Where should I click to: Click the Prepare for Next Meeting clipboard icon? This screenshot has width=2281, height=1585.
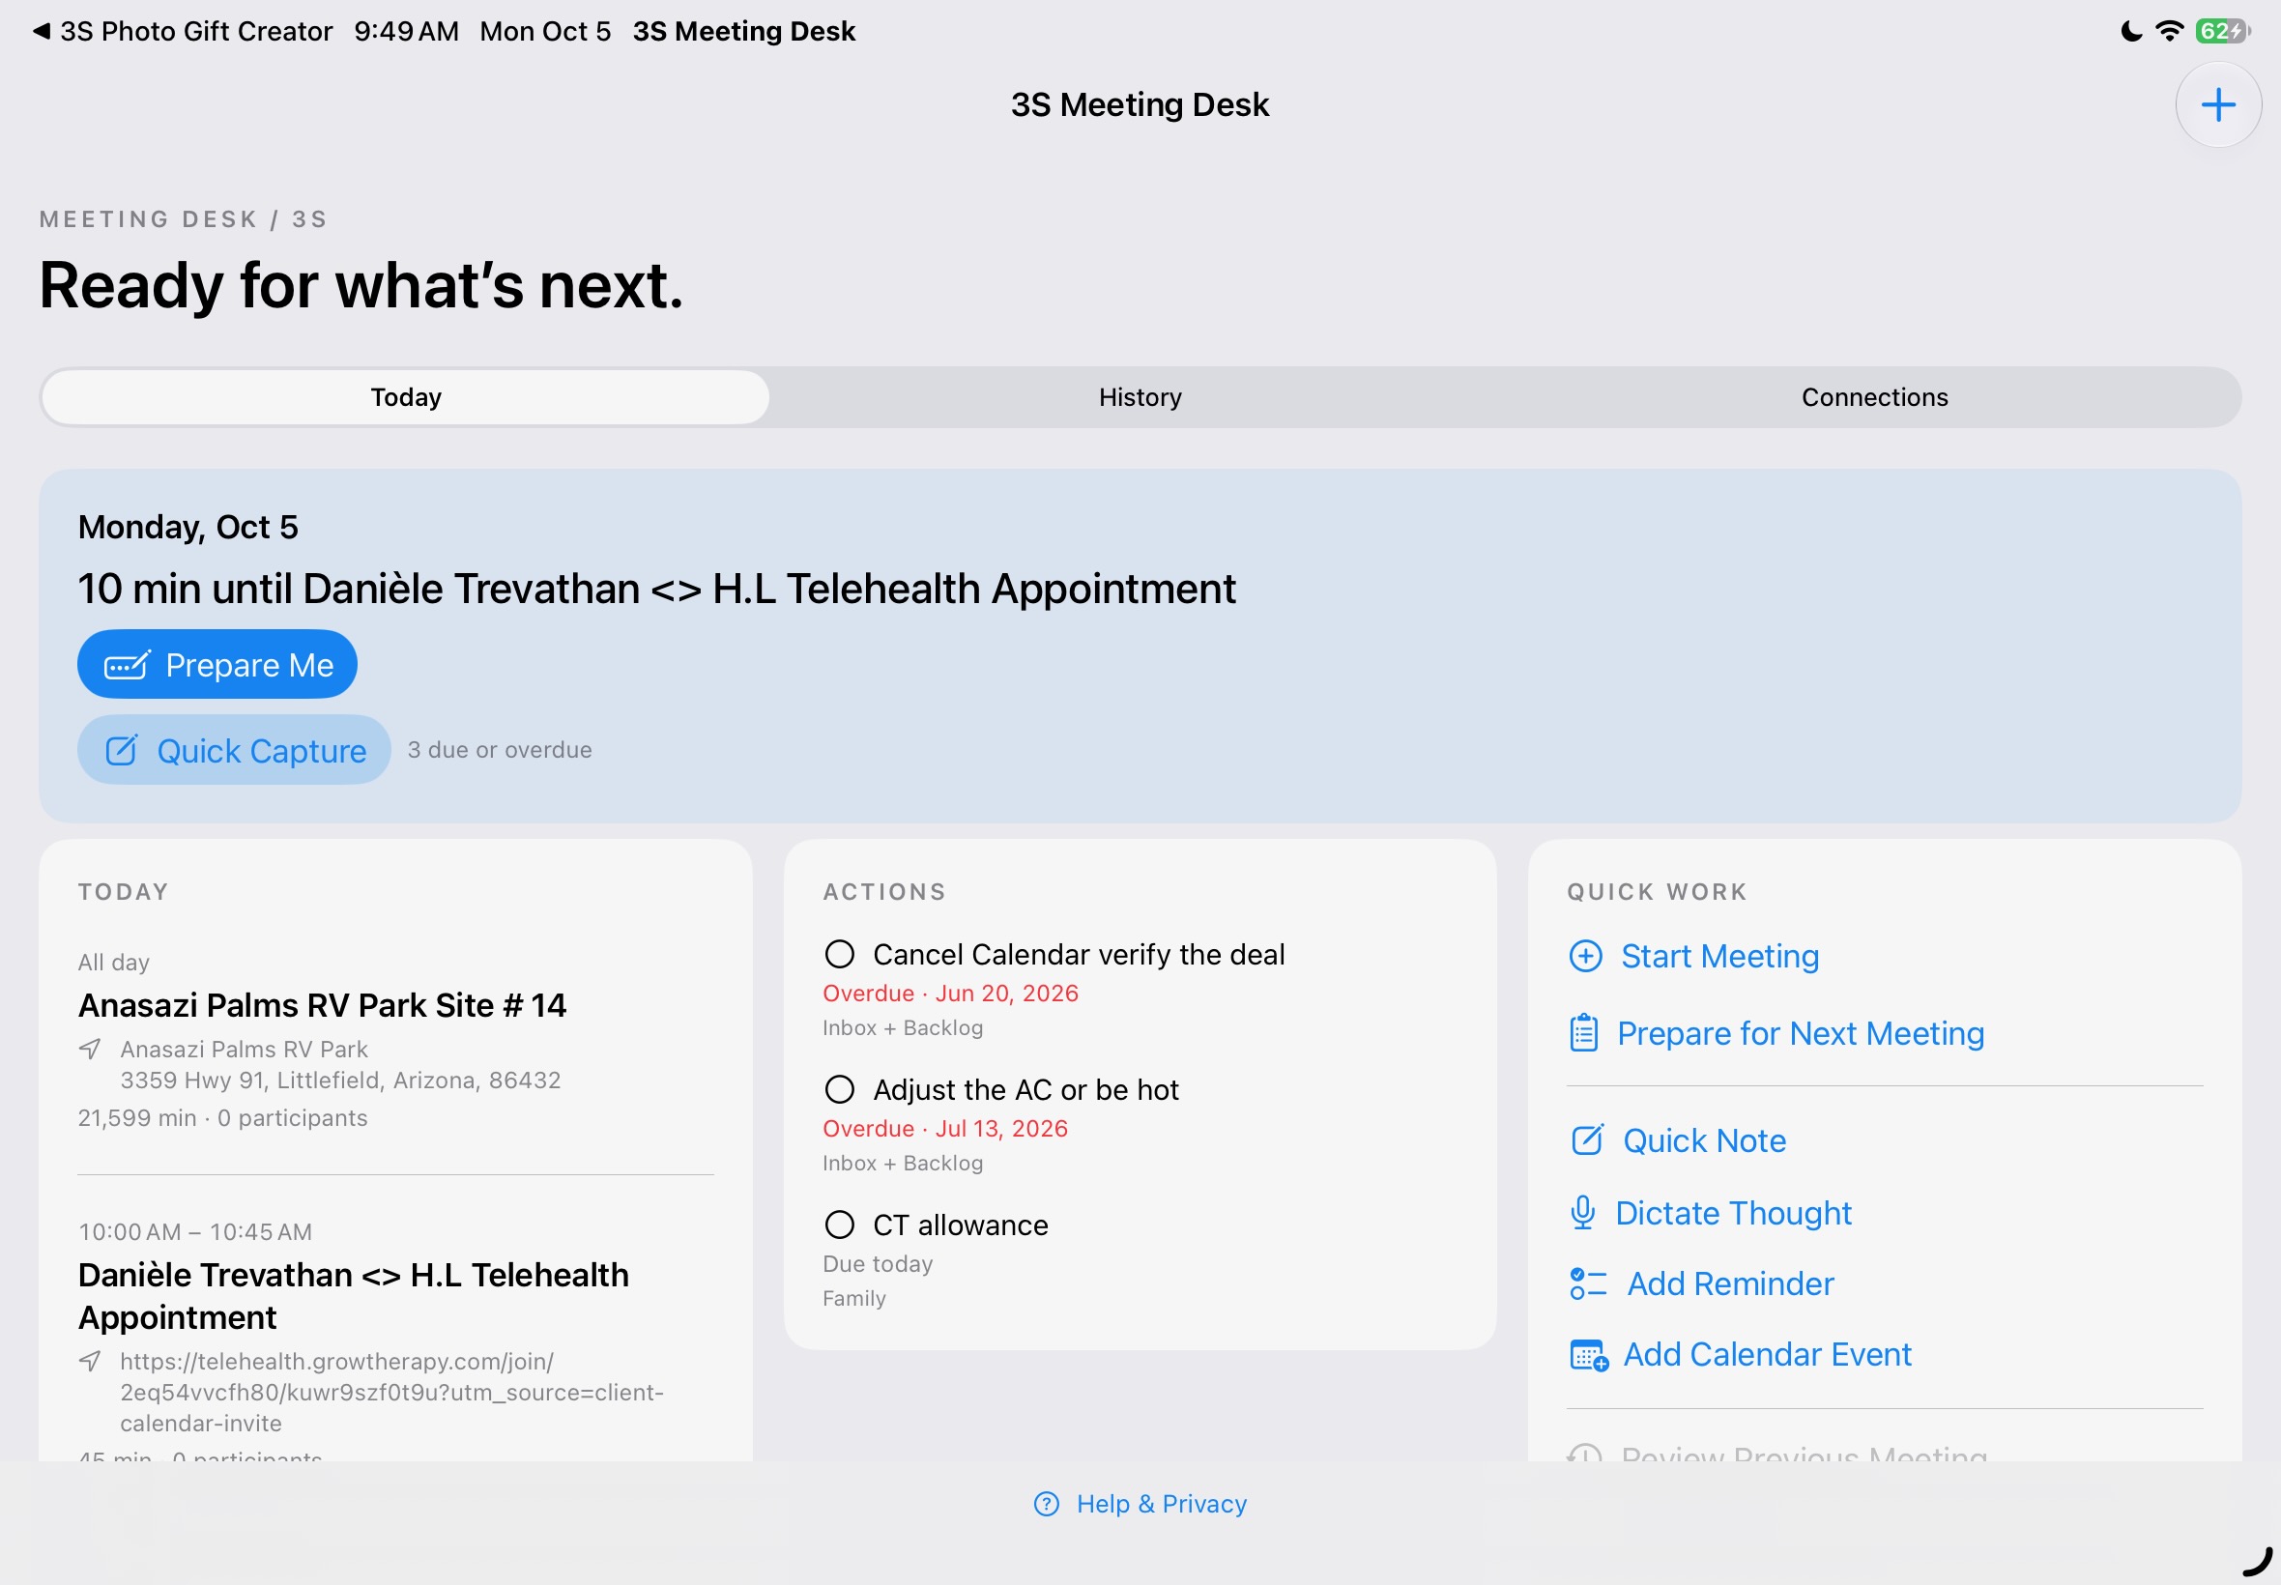click(1583, 1033)
